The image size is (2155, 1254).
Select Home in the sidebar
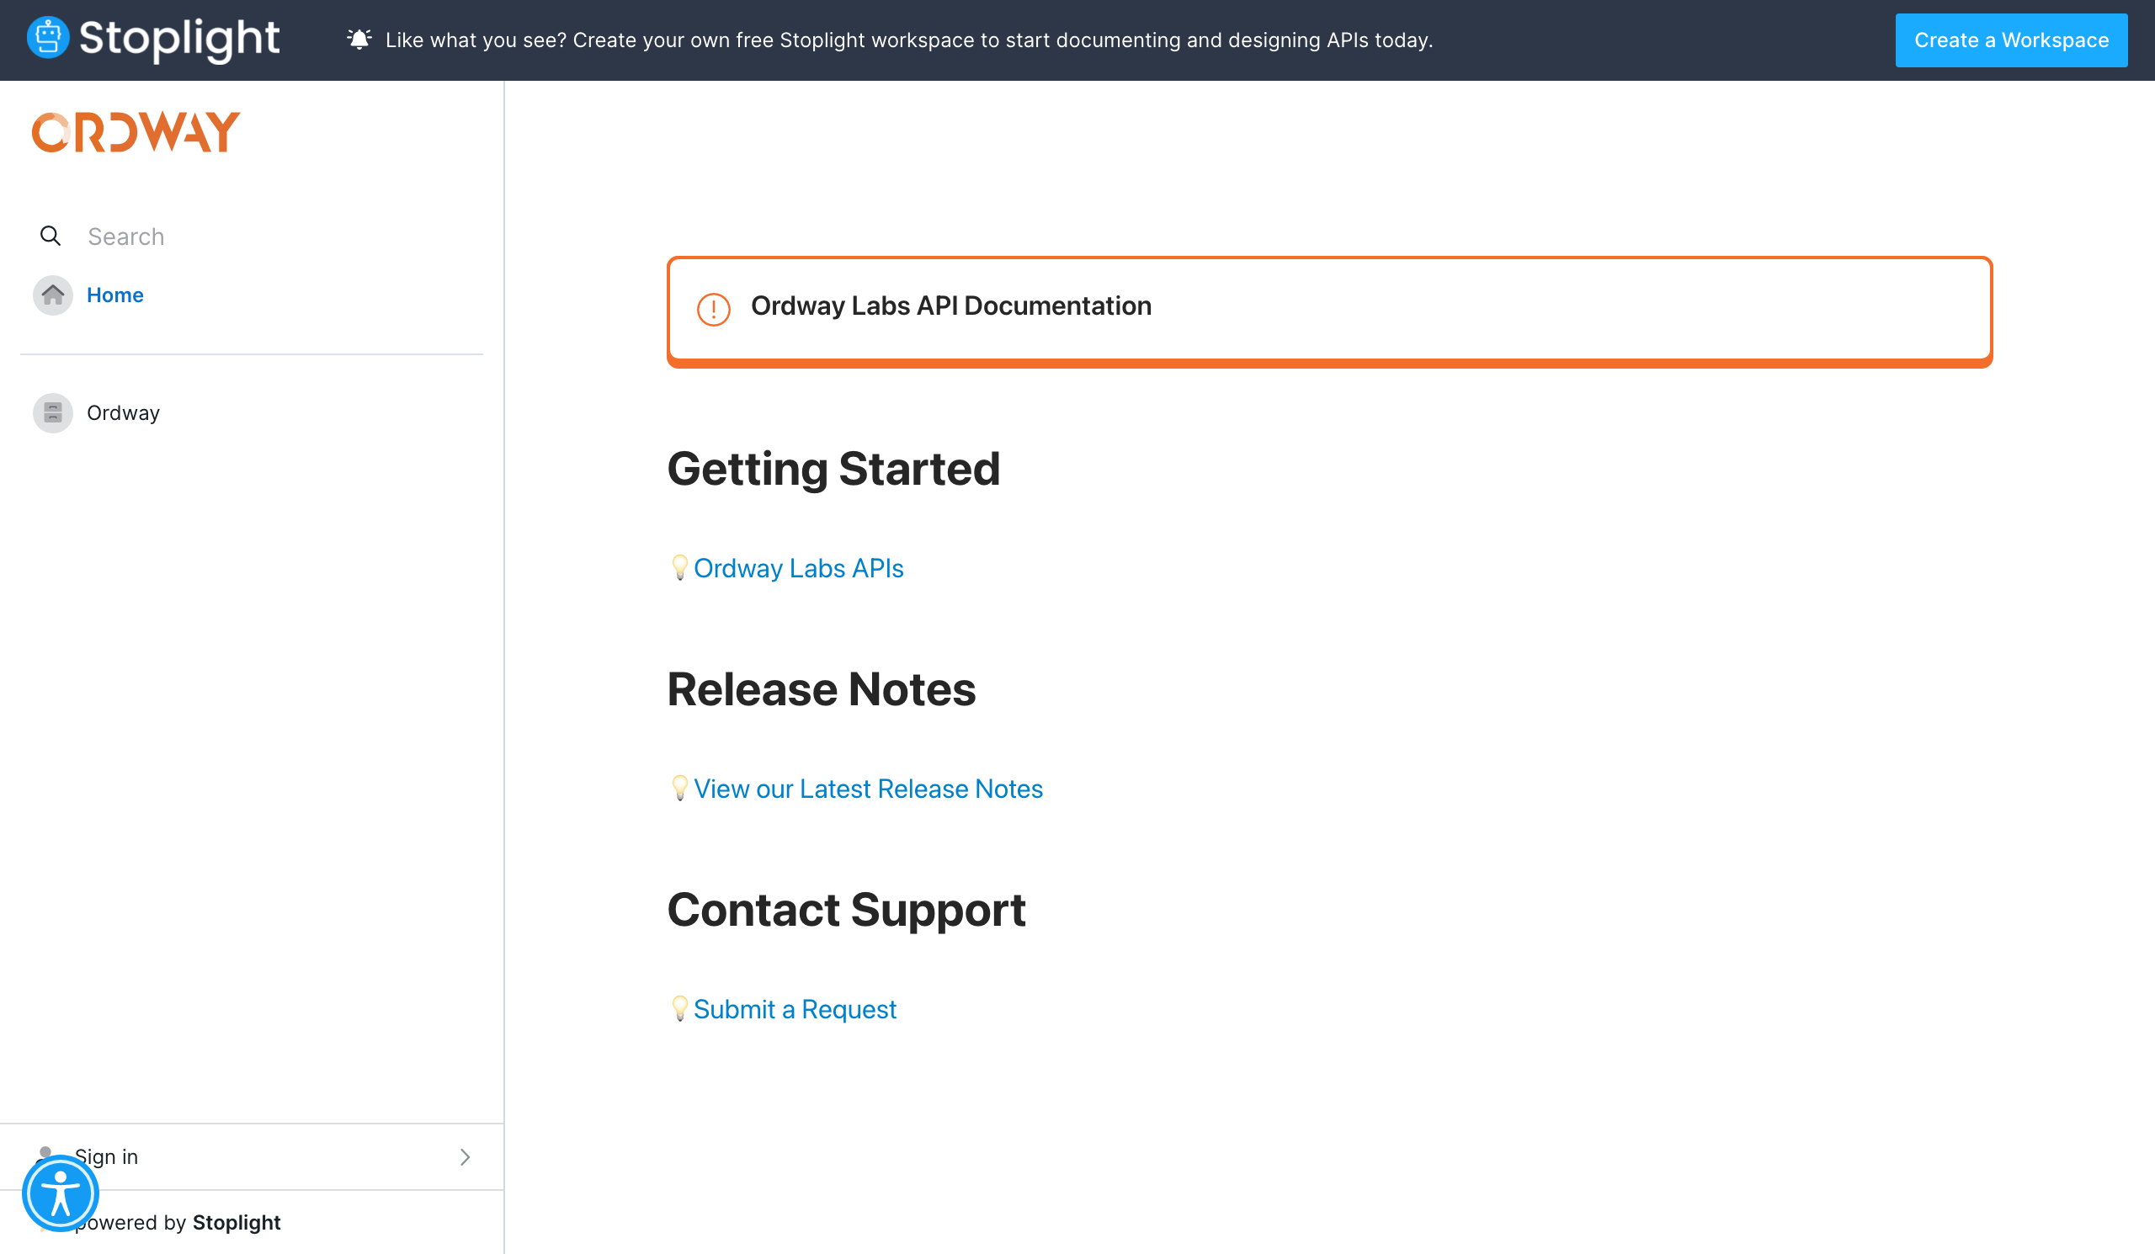pyautogui.click(x=114, y=295)
